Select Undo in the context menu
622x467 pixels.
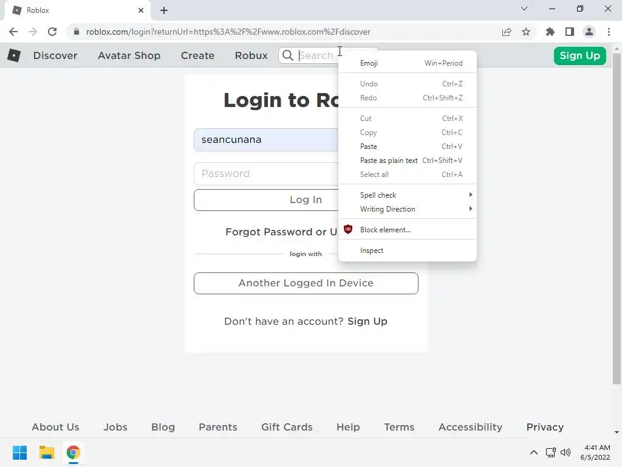tap(408, 84)
